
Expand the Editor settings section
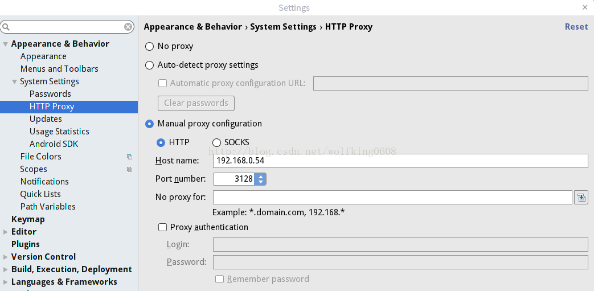6,232
